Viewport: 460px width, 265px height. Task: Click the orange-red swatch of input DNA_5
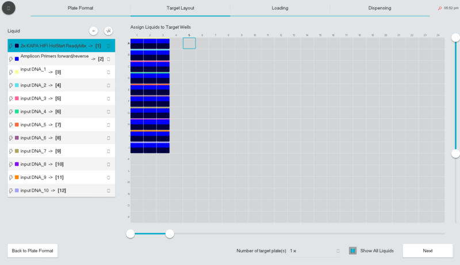[x=17, y=124]
